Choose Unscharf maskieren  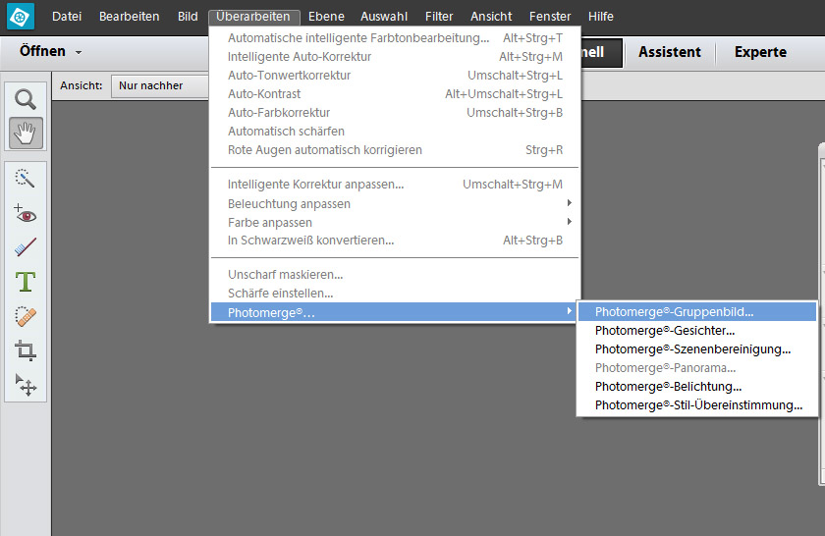tap(395, 275)
